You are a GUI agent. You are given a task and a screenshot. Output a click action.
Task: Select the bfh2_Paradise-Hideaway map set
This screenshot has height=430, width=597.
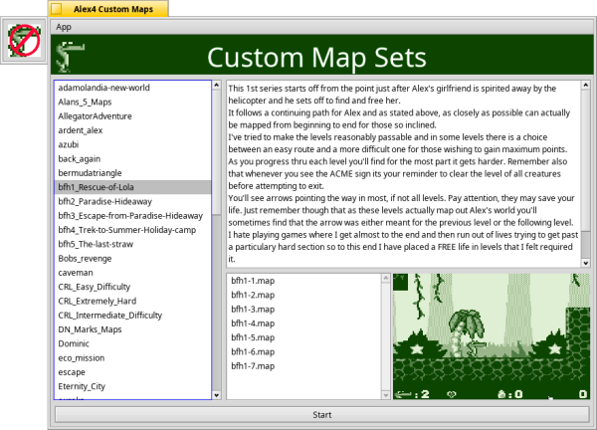click(102, 200)
